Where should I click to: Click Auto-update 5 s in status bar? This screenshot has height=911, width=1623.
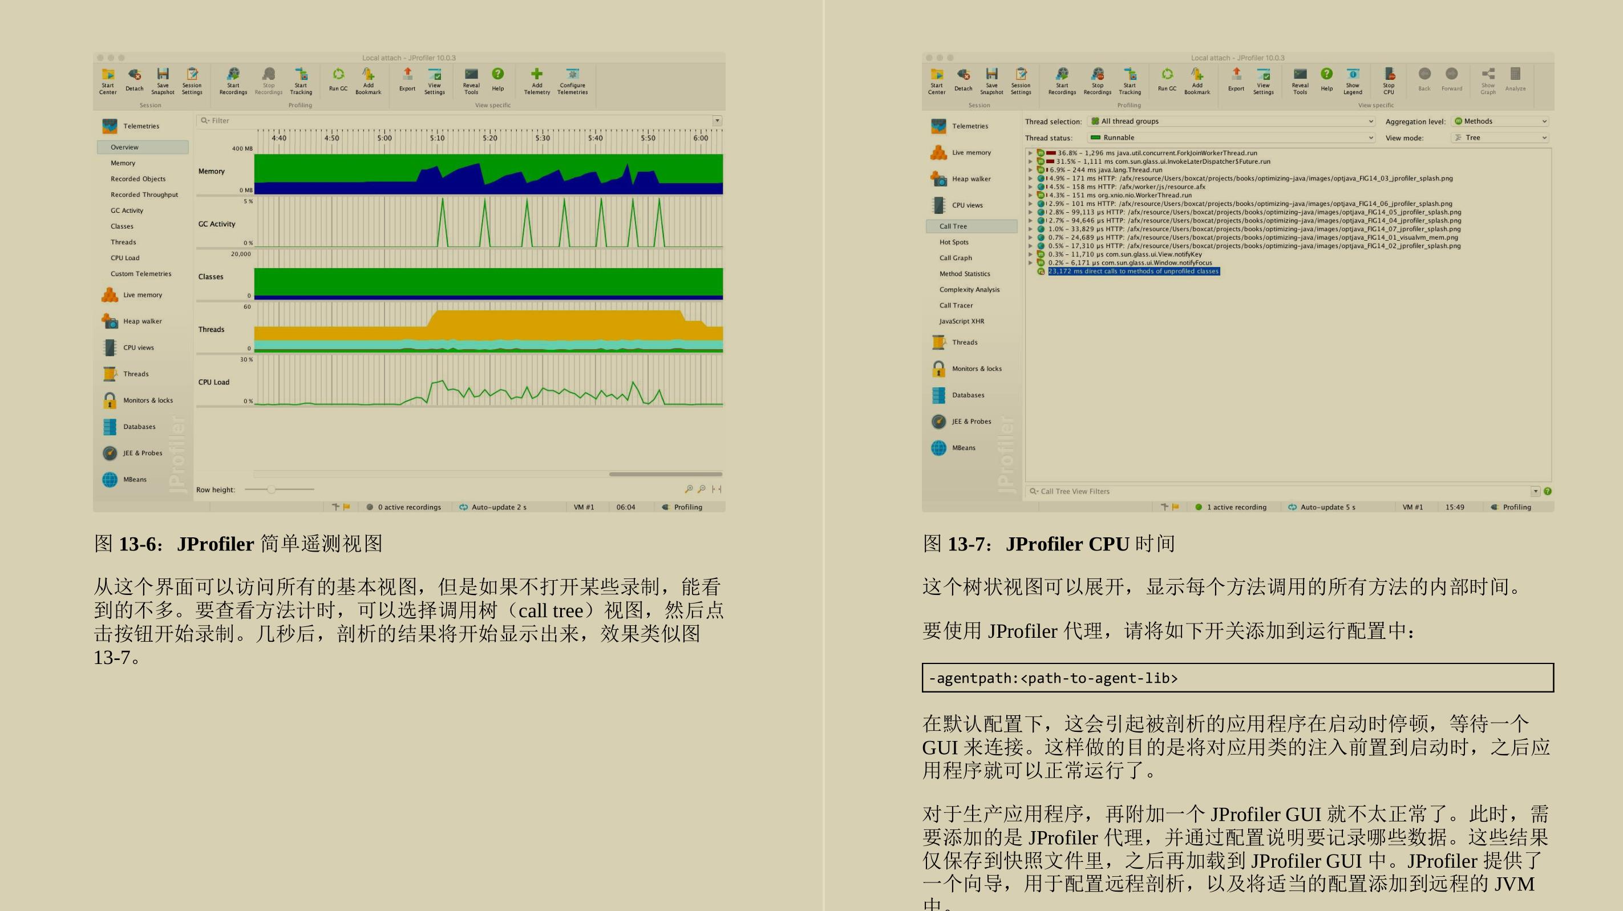tap(1321, 507)
